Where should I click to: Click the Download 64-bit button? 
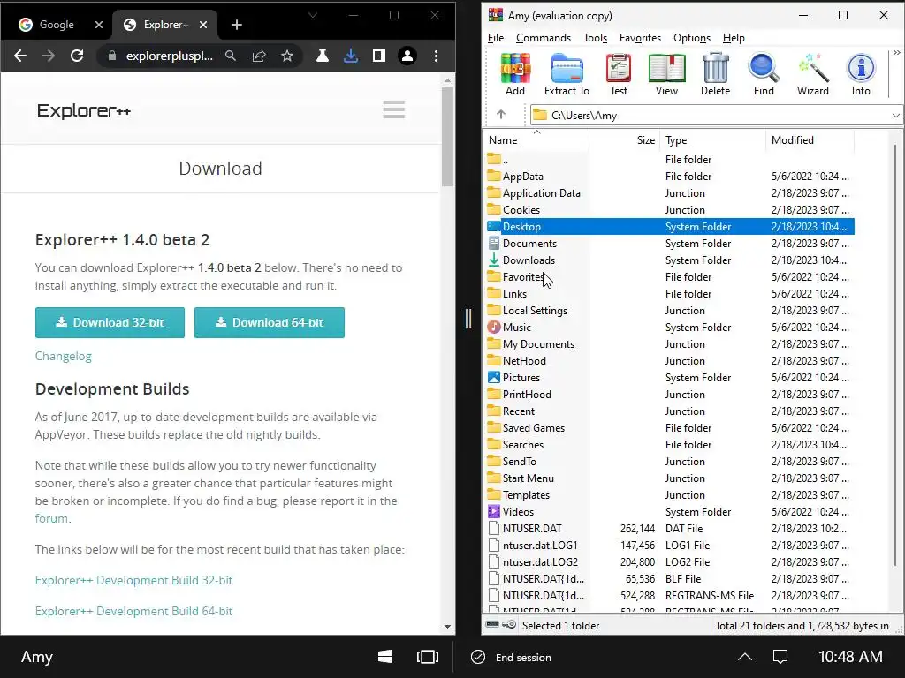270,322
